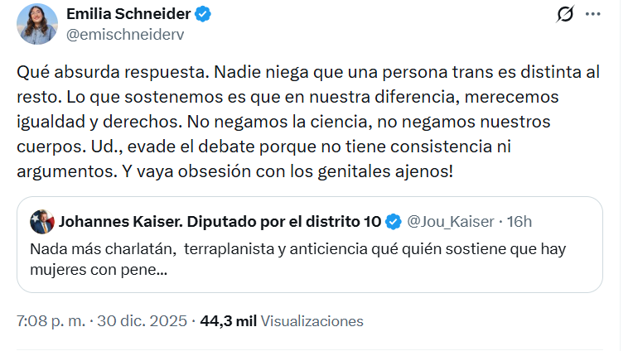Open the Grok explain-post icon
Screen dimensions: 633x351
click(566, 15)
